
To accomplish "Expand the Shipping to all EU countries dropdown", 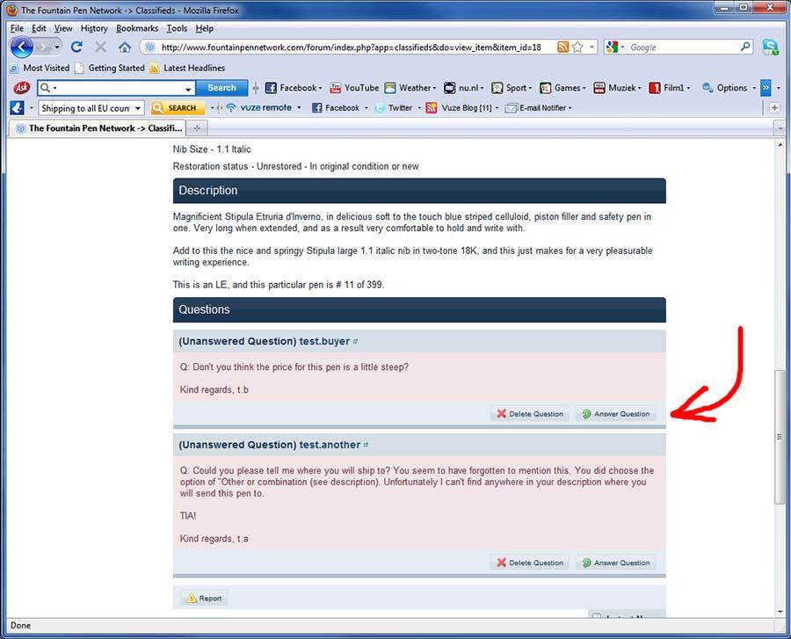I will [x=138, y=108].
